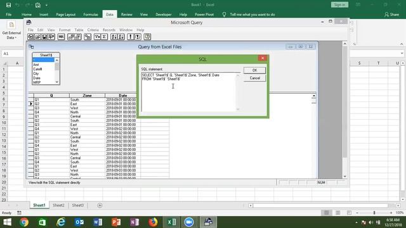Open Google Chrome from the taskbar
The width and height of the screenshot is (406, 228).
pyautogui.click(x=24, y=222)
